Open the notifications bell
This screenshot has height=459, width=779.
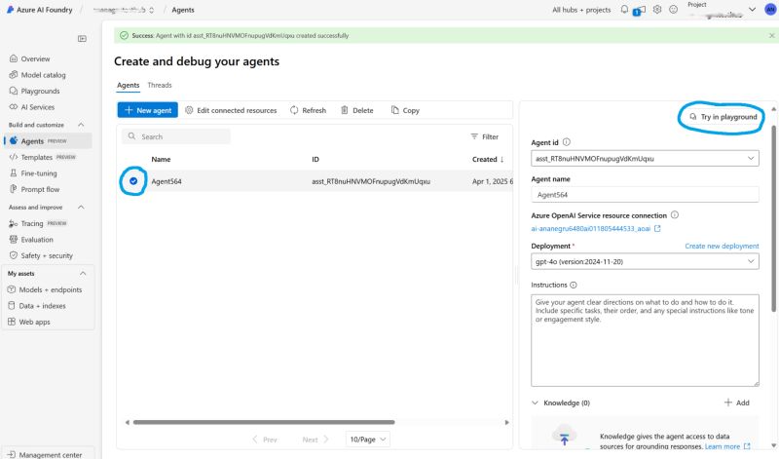pyautogui.click(x=624, y=10)
